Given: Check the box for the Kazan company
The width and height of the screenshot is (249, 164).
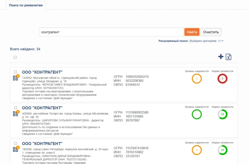Looking at the screenshot, I should point(15,108).
